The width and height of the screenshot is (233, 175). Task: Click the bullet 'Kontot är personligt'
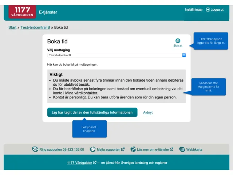(x=115, y=97)
